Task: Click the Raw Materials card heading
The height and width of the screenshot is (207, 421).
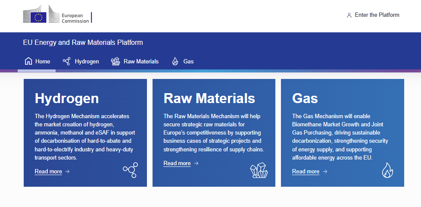Action: coord(209,98)
